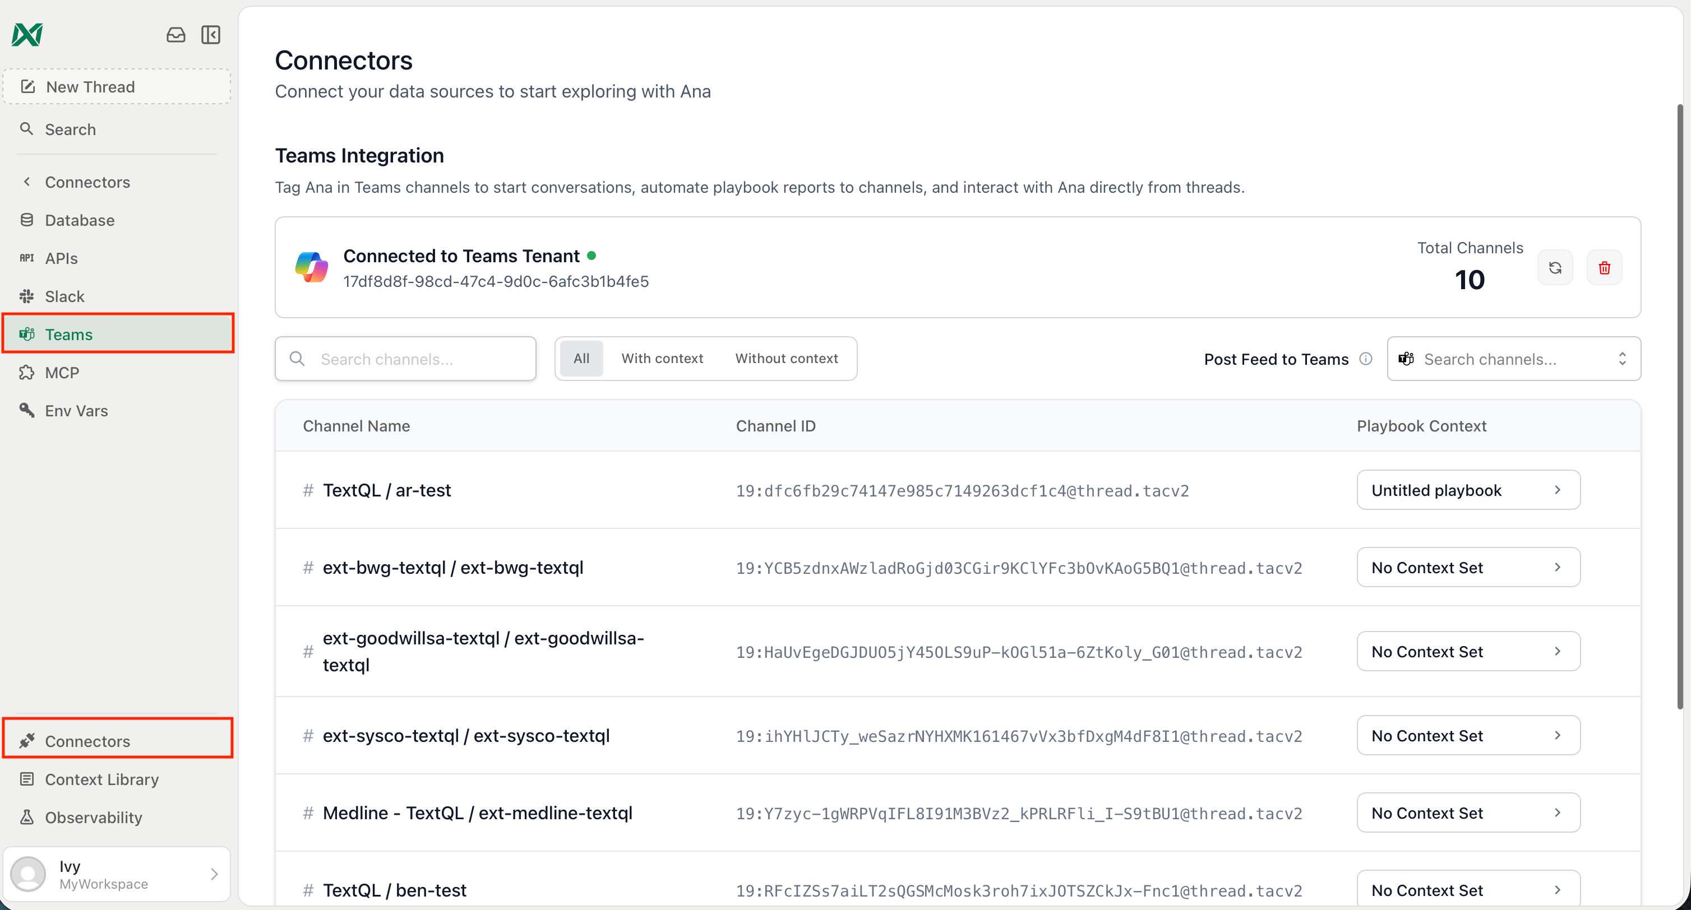Open Untitled playbook context for ar-test
The image size is (1691, 910).
(1468, 489)
